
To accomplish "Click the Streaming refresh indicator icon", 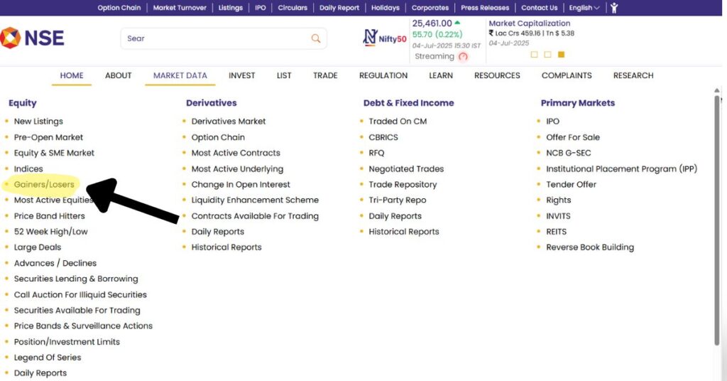I will pyautogui.click(x=463, y=57).
